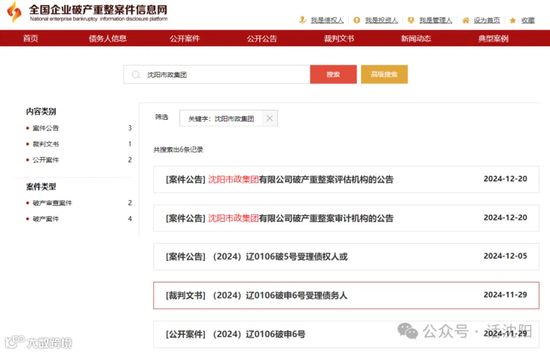Open result 辽0106破5号受理债权人或
The height and width of the screenshot is (353, 550).
(x=346, y=257)
